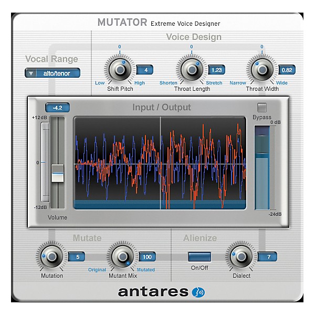Click the Shift Pitch value field showing 4
The height and width of the screenshot is (315, 315).
[145, 70]
